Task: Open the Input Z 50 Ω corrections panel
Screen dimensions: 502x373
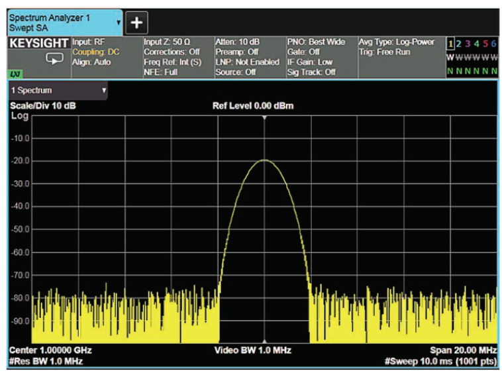Action: [x=177, y=57]
